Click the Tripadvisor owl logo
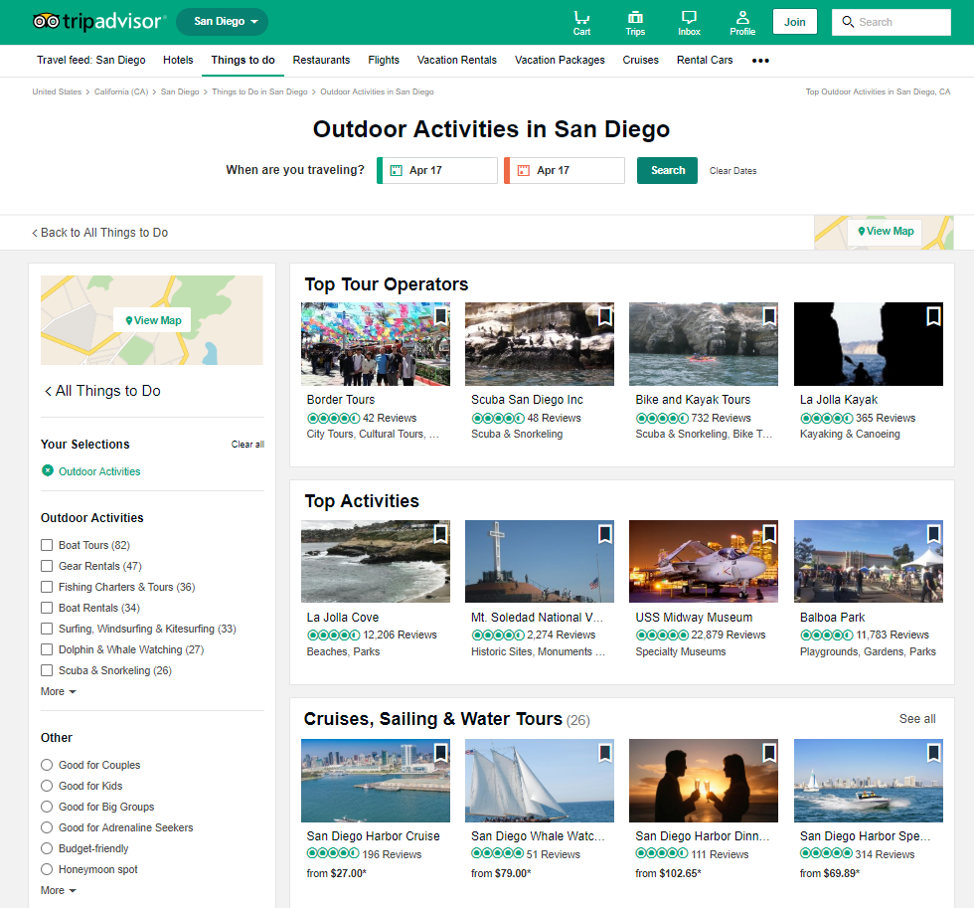 (x=47, y=22)
